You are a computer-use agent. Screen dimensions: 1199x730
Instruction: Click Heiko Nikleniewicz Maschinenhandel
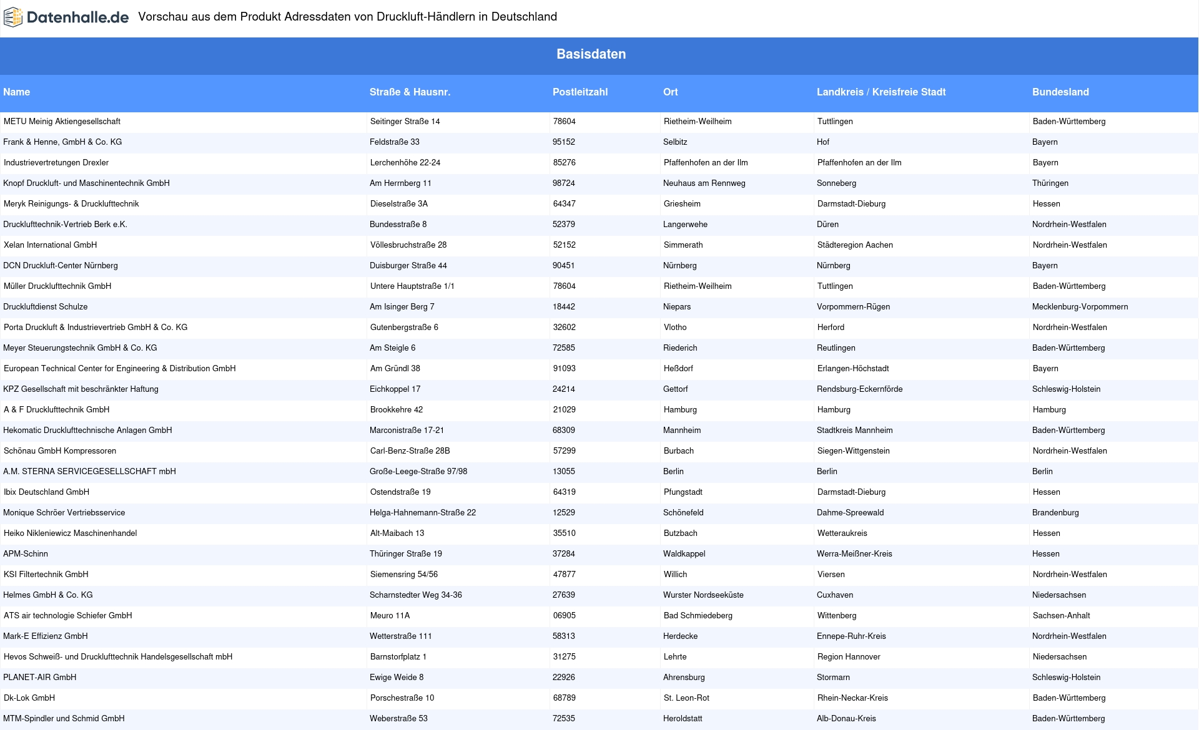coord(71,533)
